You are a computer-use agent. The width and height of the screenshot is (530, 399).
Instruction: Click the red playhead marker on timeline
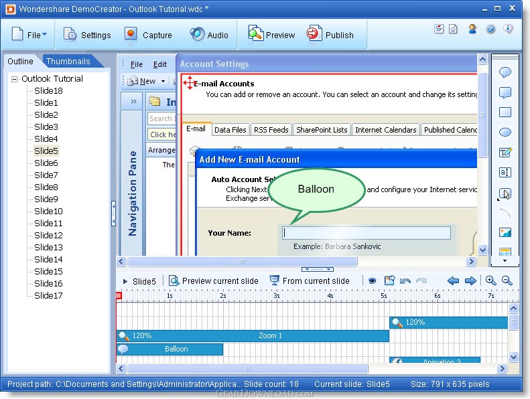pyautogui.click(x=119, y=296)
